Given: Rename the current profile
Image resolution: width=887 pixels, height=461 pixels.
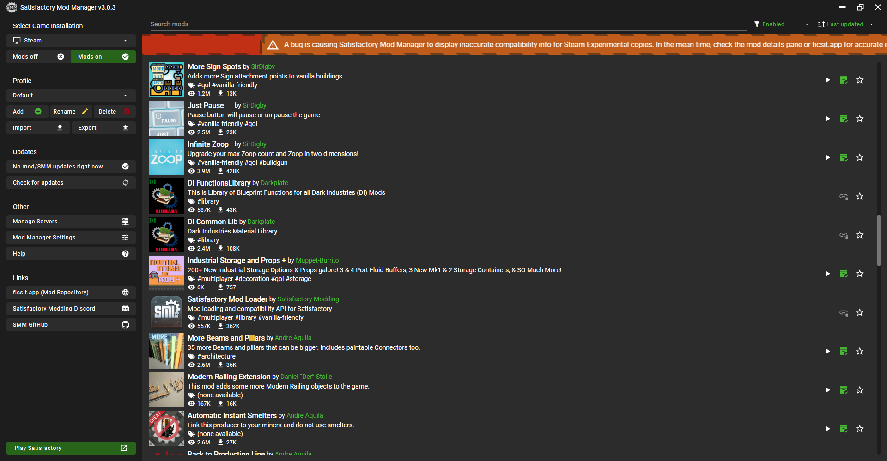Looking at the screenshot, I should (71, 112).
